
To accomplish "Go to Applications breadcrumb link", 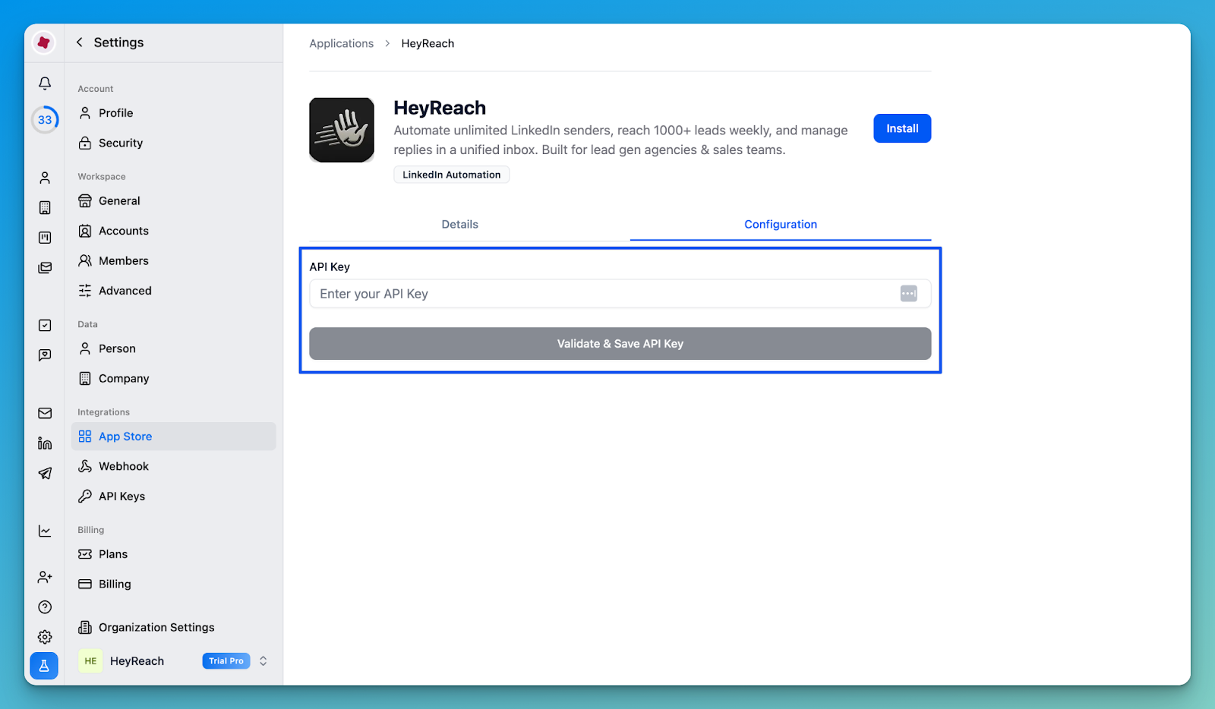I will pyautogui.click(x=342, y=43).
